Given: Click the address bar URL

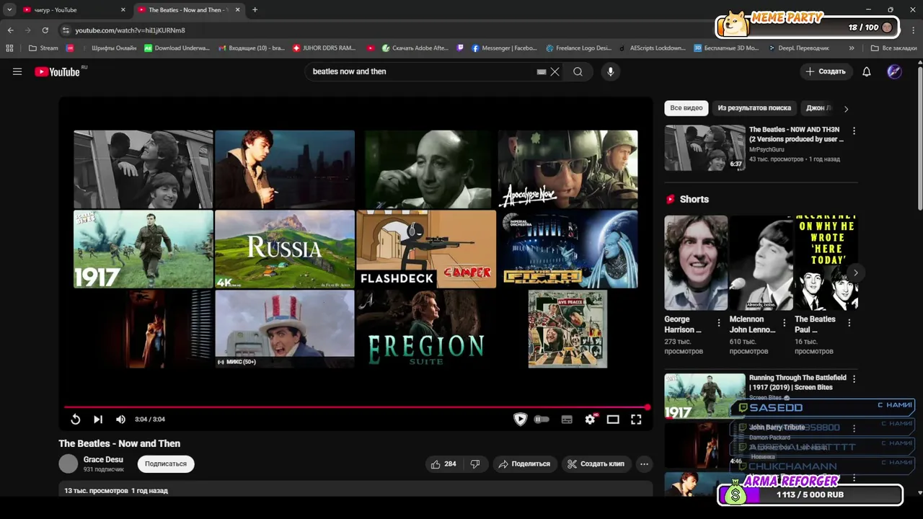Looking at the screenshot, I should pyautogui.click(x=130, y=30).
